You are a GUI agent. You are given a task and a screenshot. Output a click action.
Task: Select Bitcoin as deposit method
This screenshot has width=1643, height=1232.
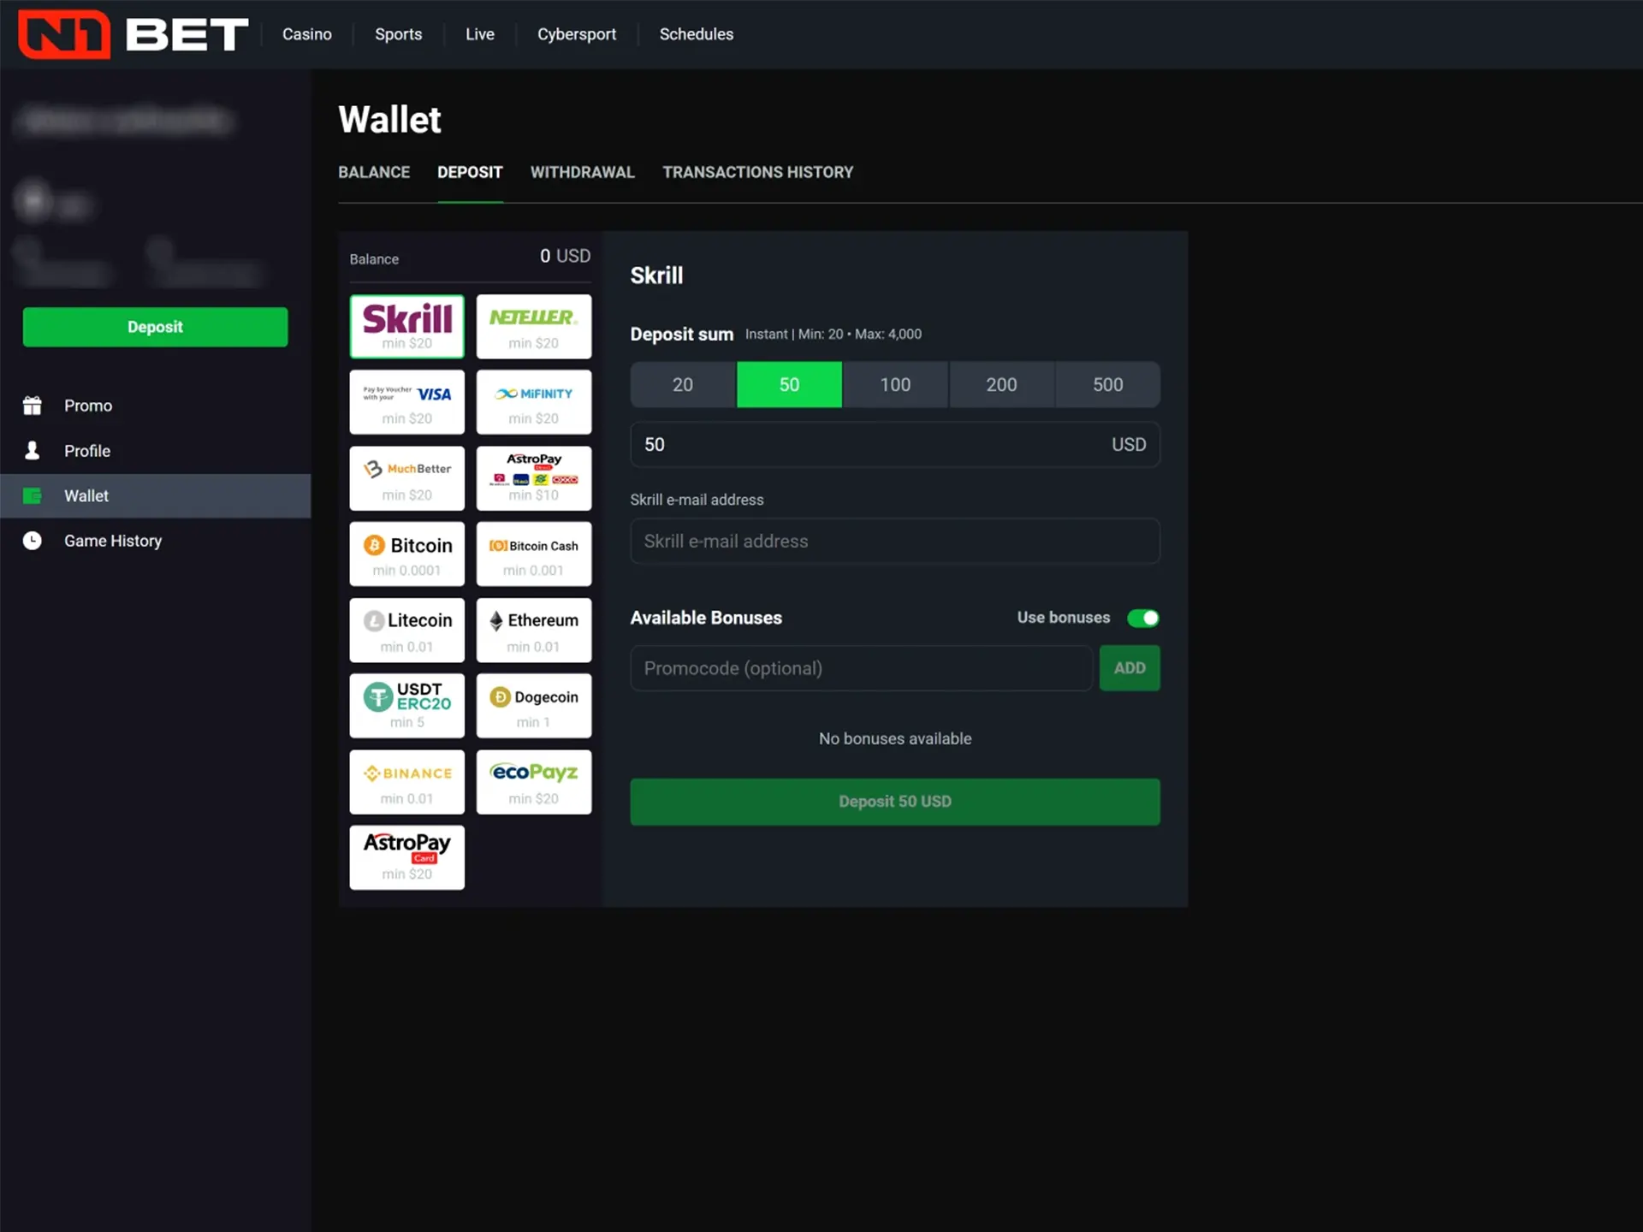(x=406, y=554)
